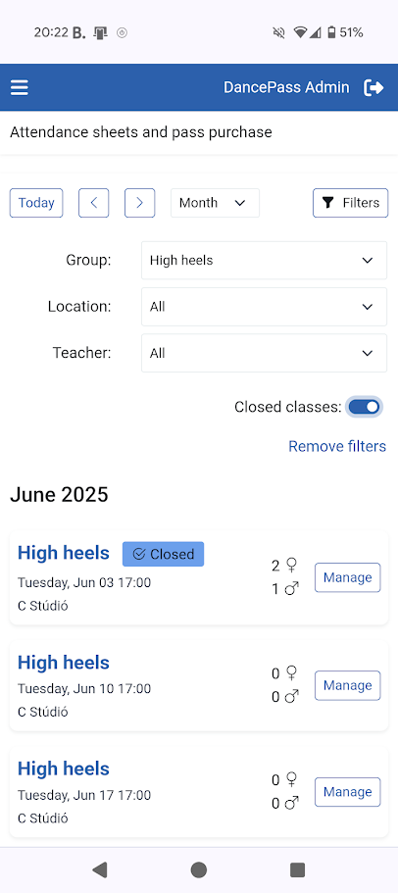This screenshot has height=893, width=398.
Task: Open High heels class title for Jun 17
Action: tap(64, 769)
